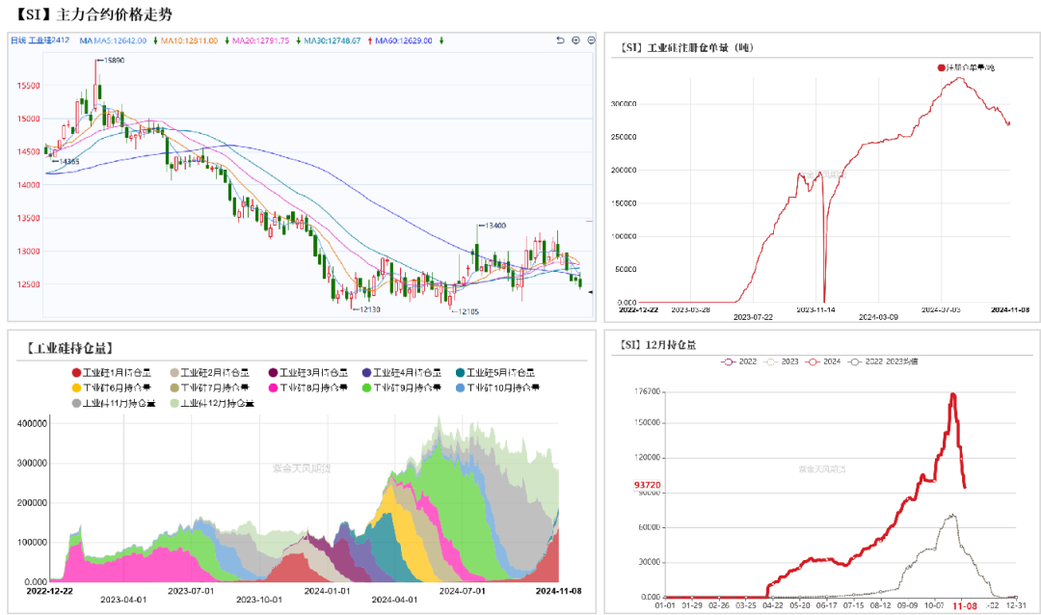
Task: Click the 工业硅6月持仓量 yellow color dot
Action: [x=77, y=388]
